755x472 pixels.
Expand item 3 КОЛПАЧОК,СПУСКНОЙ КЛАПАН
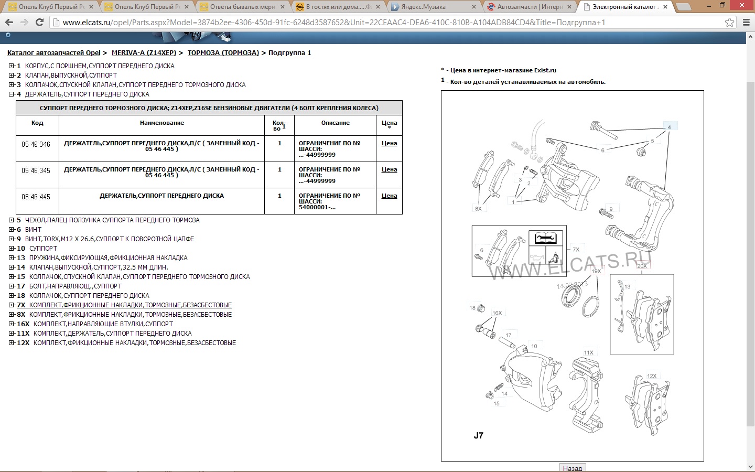coord(12,85)
